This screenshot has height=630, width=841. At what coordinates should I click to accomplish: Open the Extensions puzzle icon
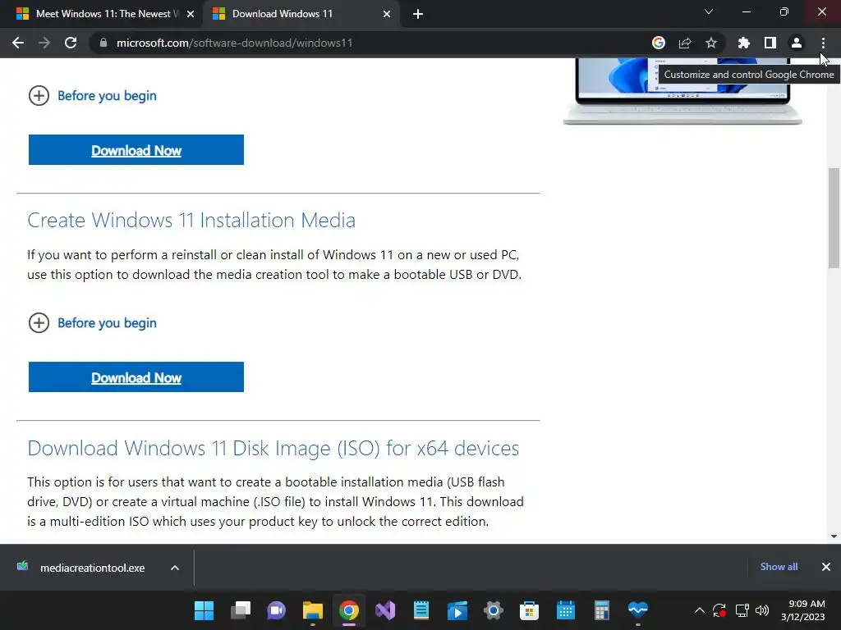744,43
